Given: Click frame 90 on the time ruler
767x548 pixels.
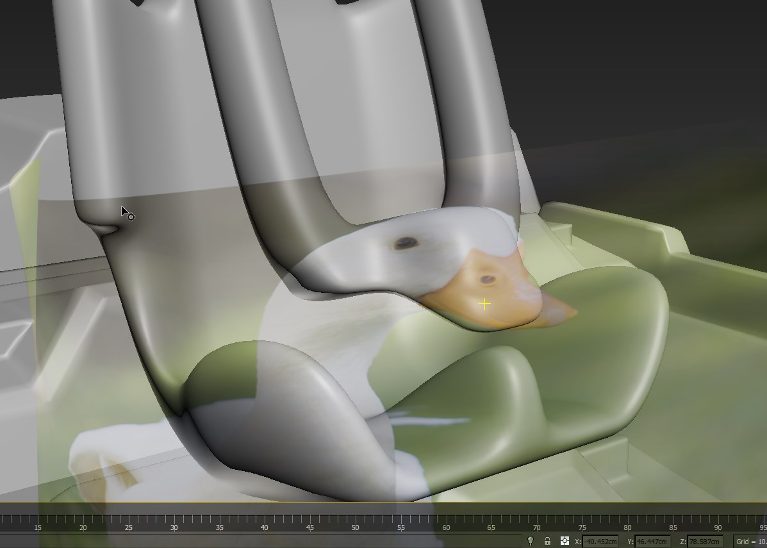Looking at the screenshot, I should click(718, 520).
